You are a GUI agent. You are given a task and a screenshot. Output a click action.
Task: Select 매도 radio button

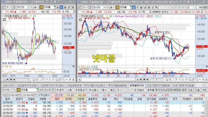[x=109, y=90]
